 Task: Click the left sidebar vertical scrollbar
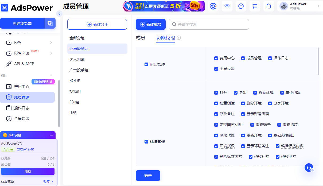[59, 103]
